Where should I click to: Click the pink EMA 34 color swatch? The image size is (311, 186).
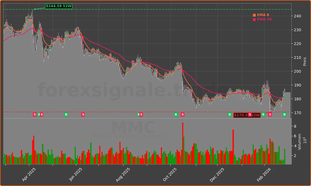[x=254, y=20]
